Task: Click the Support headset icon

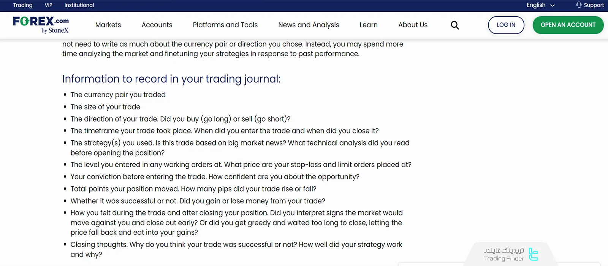Action: [579, 5]
